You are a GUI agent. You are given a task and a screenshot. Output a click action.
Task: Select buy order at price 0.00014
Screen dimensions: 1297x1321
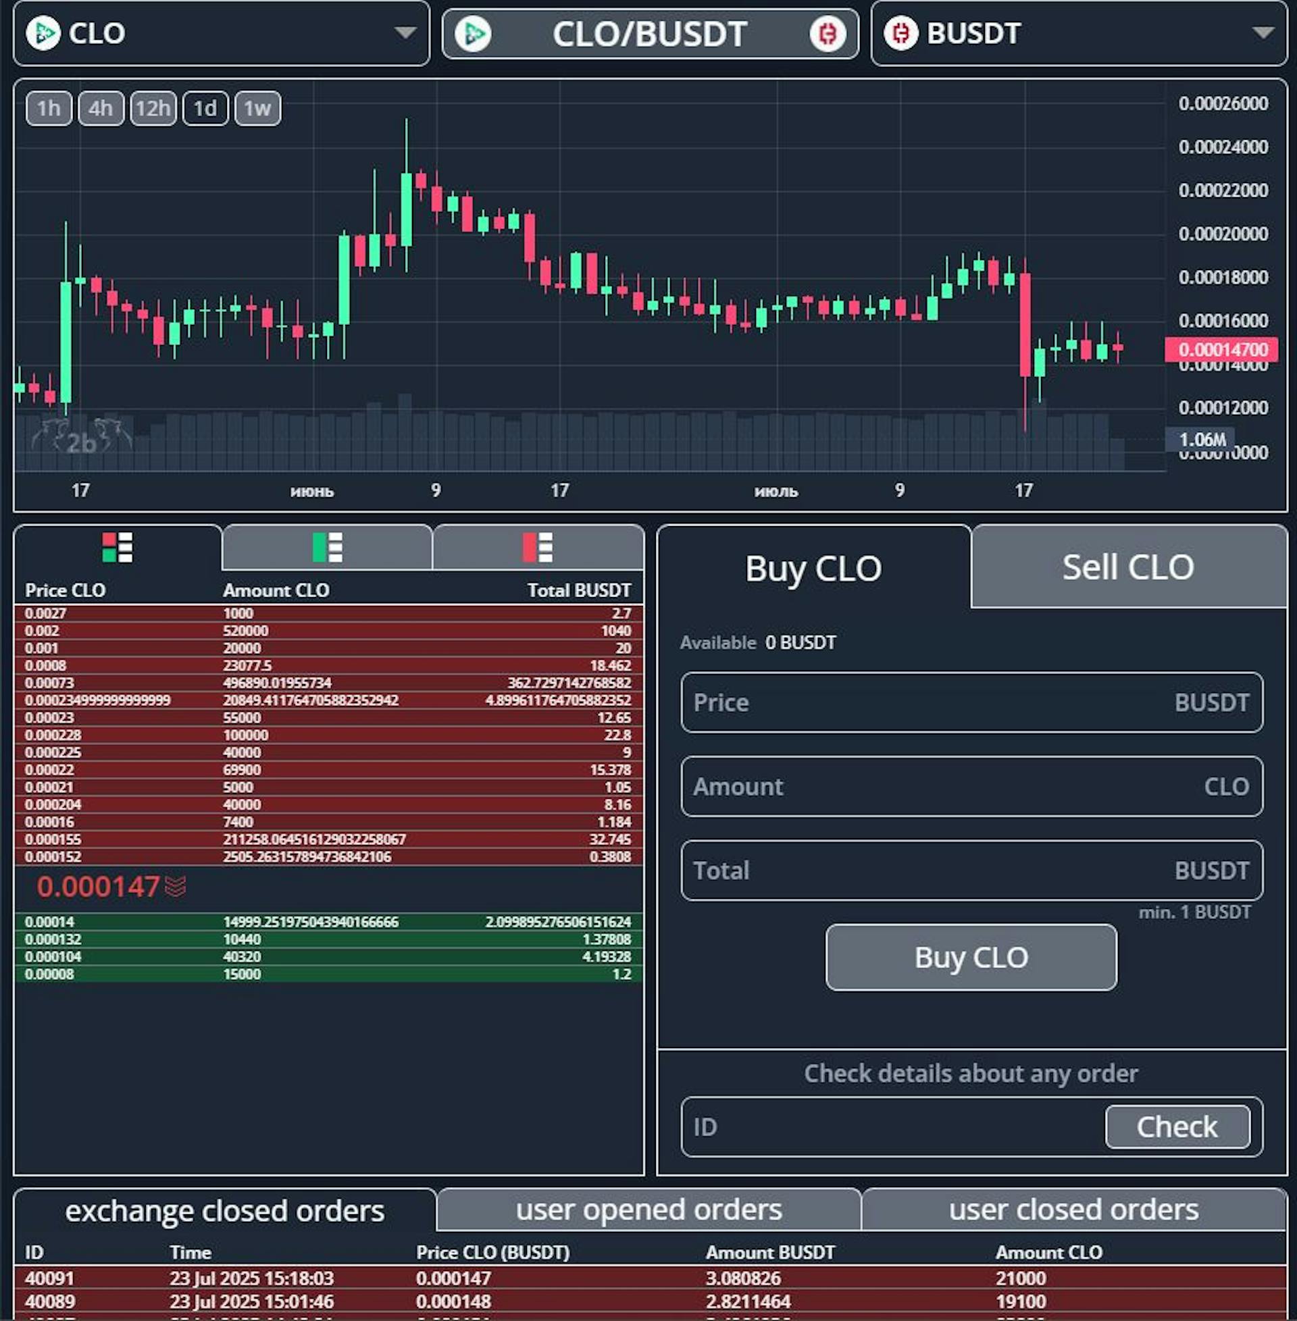(328, 922)
